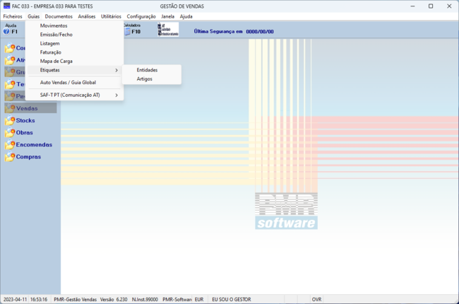This screenshot has width=459, height=304.
Task: Choose Artigos from the Etiquetas submenu
Action: 144,79
